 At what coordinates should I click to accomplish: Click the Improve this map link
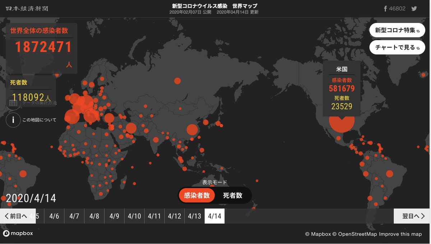[400, 234]
